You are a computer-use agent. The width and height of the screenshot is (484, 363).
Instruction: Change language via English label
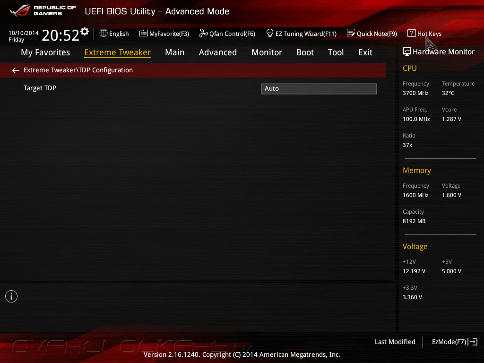(x=119, y=34)
